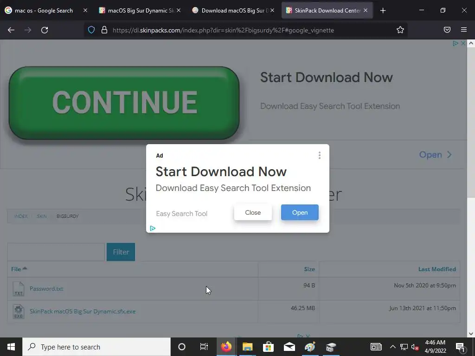Screen dimensions: 475x356
Task: Click the TXT file icon
Action: click(19, 289)
